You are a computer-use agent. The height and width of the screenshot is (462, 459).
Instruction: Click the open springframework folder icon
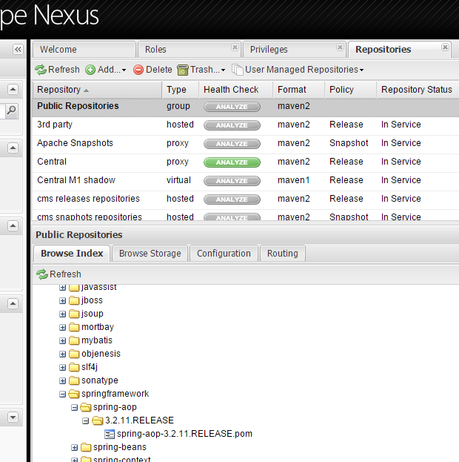pos(74,394)
